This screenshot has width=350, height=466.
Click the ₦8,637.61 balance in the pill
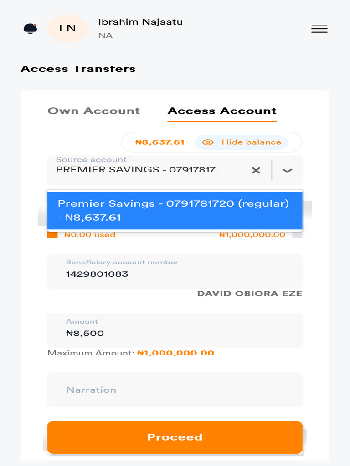pyautogui.click(x=160, y=142)
